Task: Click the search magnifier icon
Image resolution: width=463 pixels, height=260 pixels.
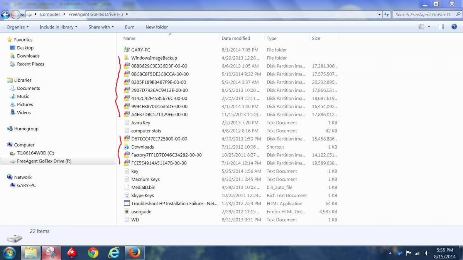Action: (x=458, y=15)
